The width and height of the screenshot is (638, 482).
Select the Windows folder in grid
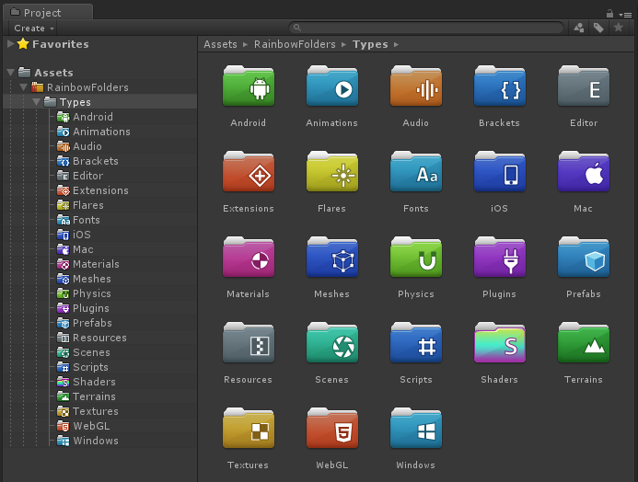coord(416,429)
